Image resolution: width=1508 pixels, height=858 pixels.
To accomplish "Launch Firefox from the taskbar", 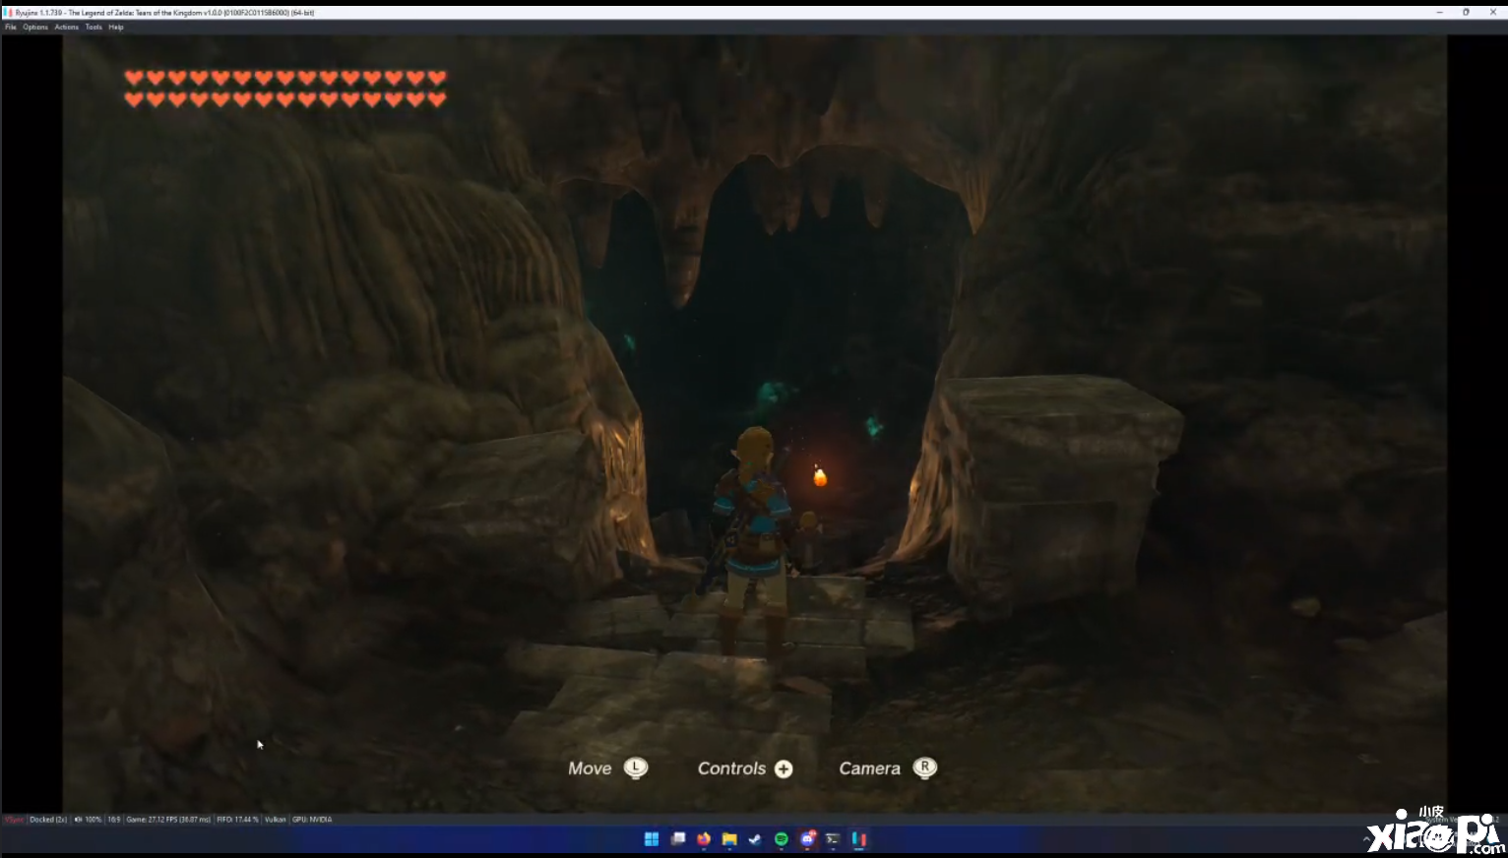I will [x=704, y=839].
